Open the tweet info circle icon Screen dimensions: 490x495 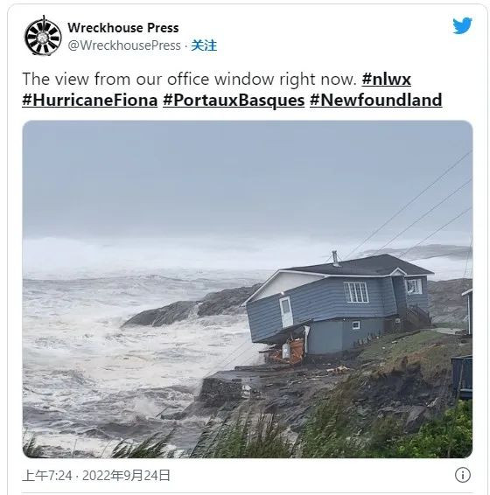pos(463,475)
